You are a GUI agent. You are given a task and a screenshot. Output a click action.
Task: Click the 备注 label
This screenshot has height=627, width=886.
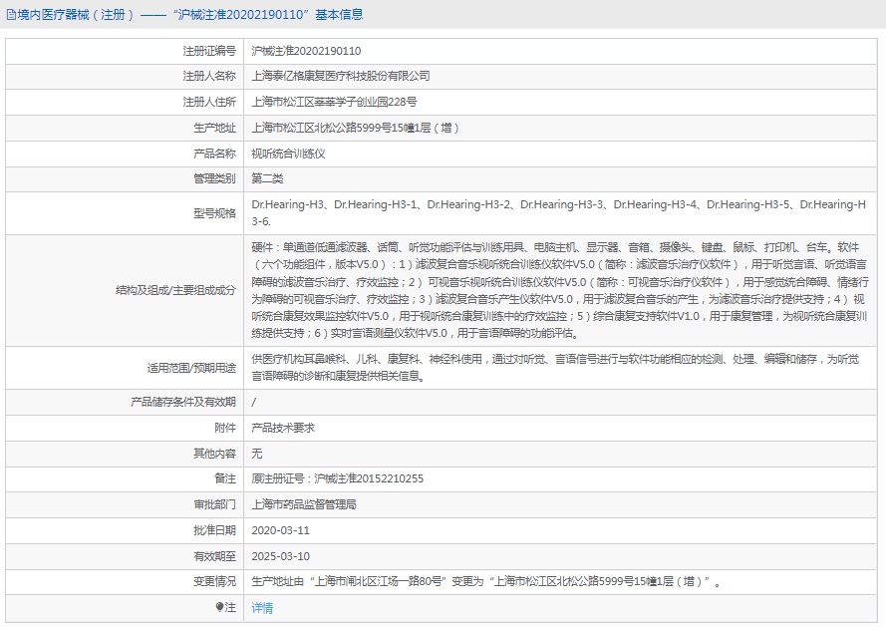point(225,478)
